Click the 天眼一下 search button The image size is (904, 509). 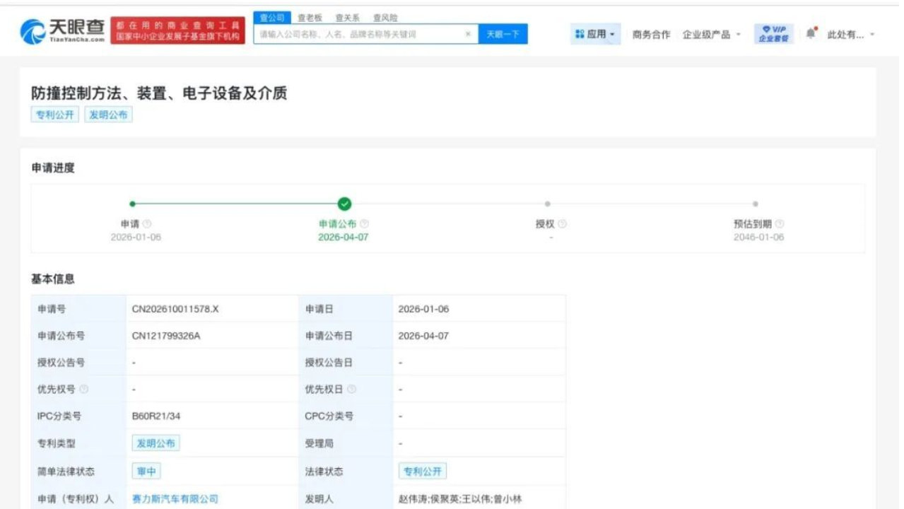click(503, 34)
